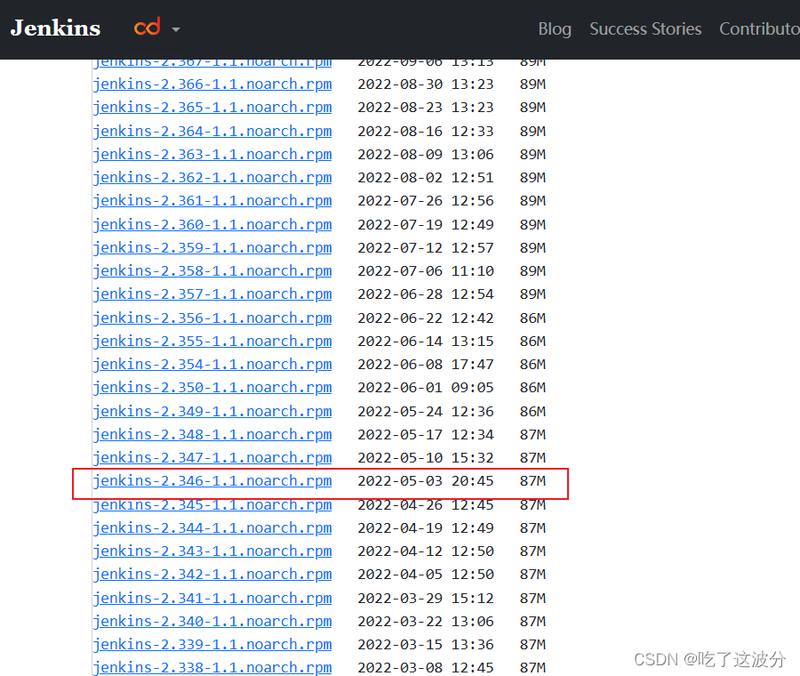
Task: Download jenkins-2.348-1.1.noarch.rpm
Action: tap(212, 434)
